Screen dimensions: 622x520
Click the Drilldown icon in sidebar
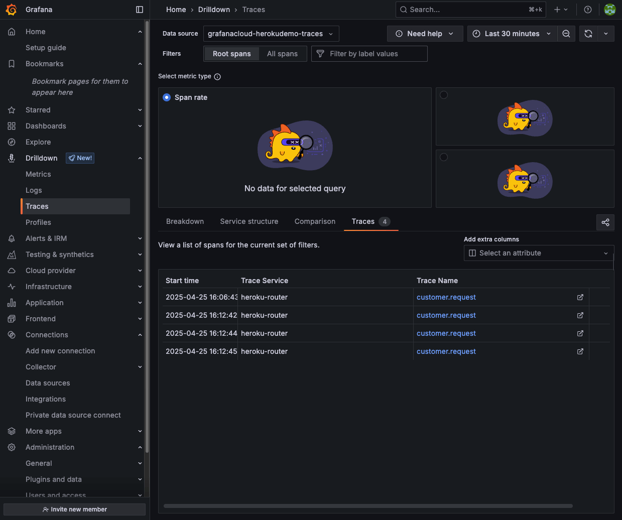pyautogui.click(x=12, y=158)
